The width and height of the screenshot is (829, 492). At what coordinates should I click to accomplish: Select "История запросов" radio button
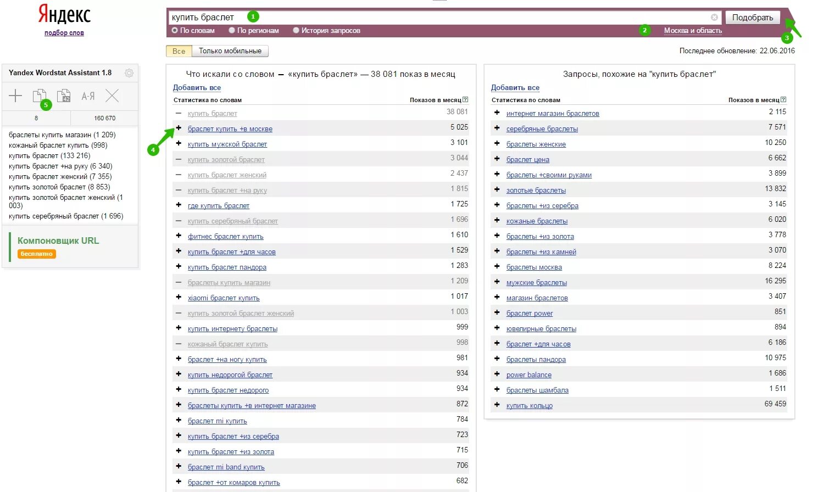coord(296,31)
